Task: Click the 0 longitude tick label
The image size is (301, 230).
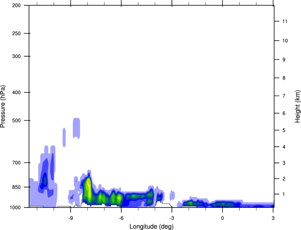Action: (x=222, y=218)
